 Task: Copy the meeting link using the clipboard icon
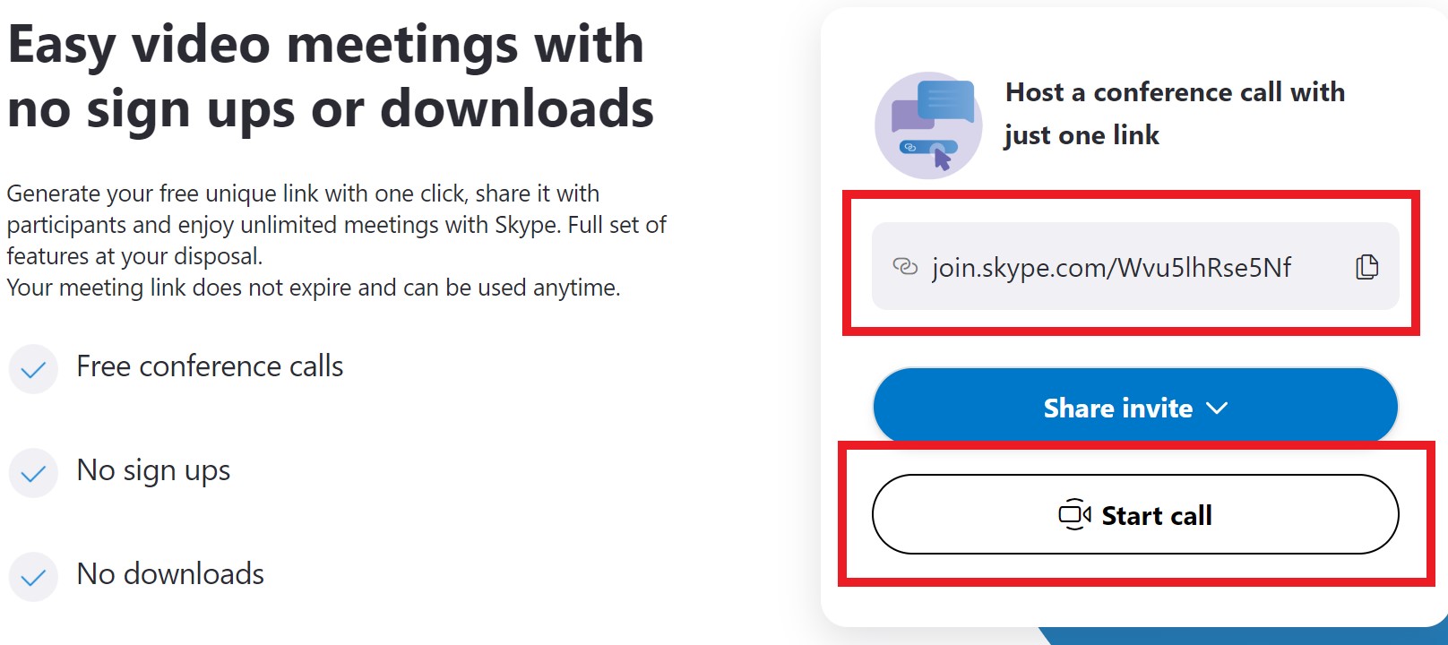[1366, 266]
